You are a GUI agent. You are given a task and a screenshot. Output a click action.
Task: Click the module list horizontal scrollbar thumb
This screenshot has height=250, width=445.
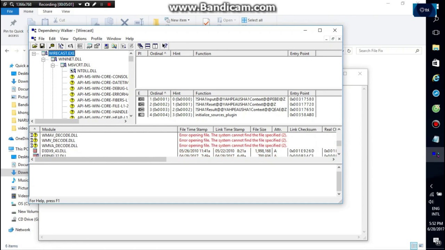click(100, 159)
